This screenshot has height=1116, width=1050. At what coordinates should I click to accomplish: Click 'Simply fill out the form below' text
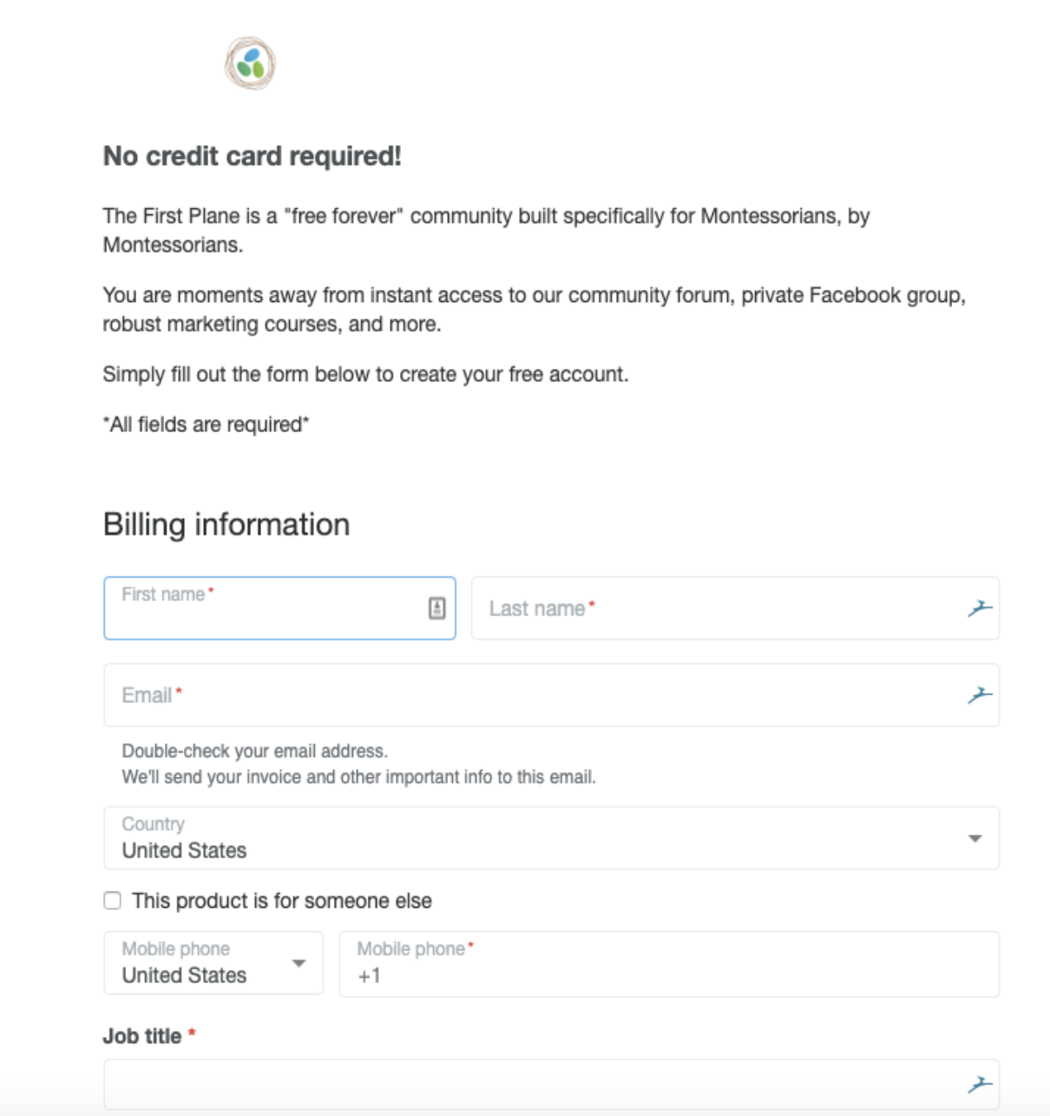click(x=365, y=375)
